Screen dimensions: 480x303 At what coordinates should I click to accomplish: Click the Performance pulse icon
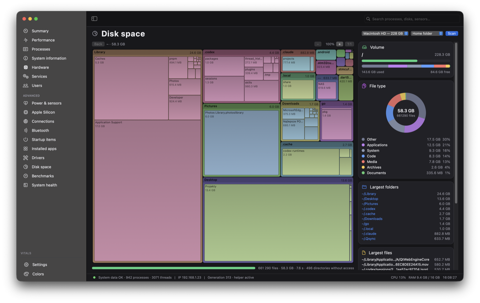coord(26,40)
